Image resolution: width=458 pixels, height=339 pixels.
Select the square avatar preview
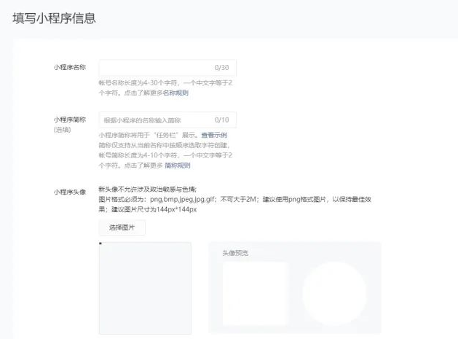pyautogui.click(x=254, y=293)
